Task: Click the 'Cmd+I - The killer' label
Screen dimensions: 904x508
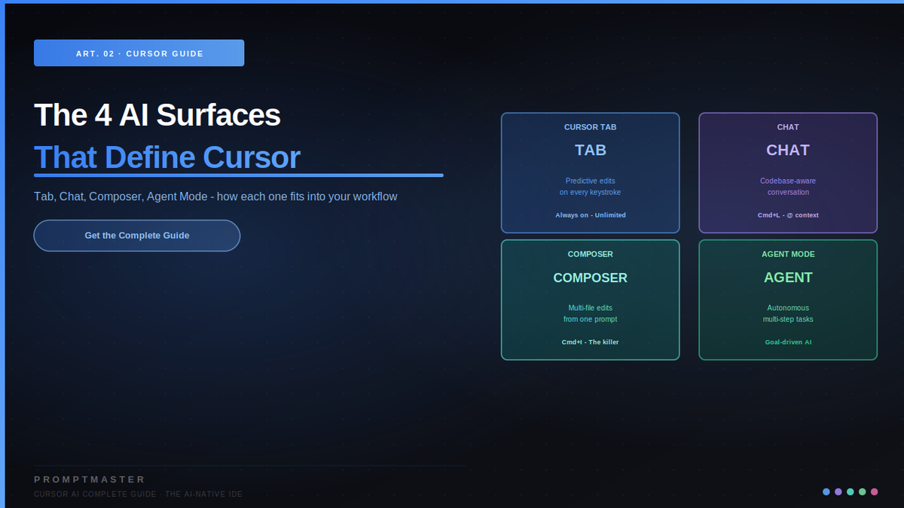Action: [x=591, y=342]
